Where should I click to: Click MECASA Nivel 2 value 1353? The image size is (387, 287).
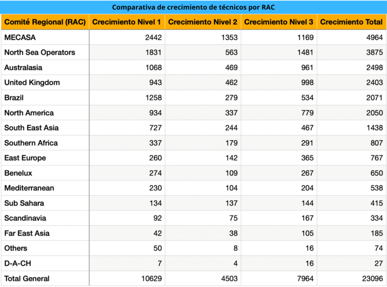point(229,37)
